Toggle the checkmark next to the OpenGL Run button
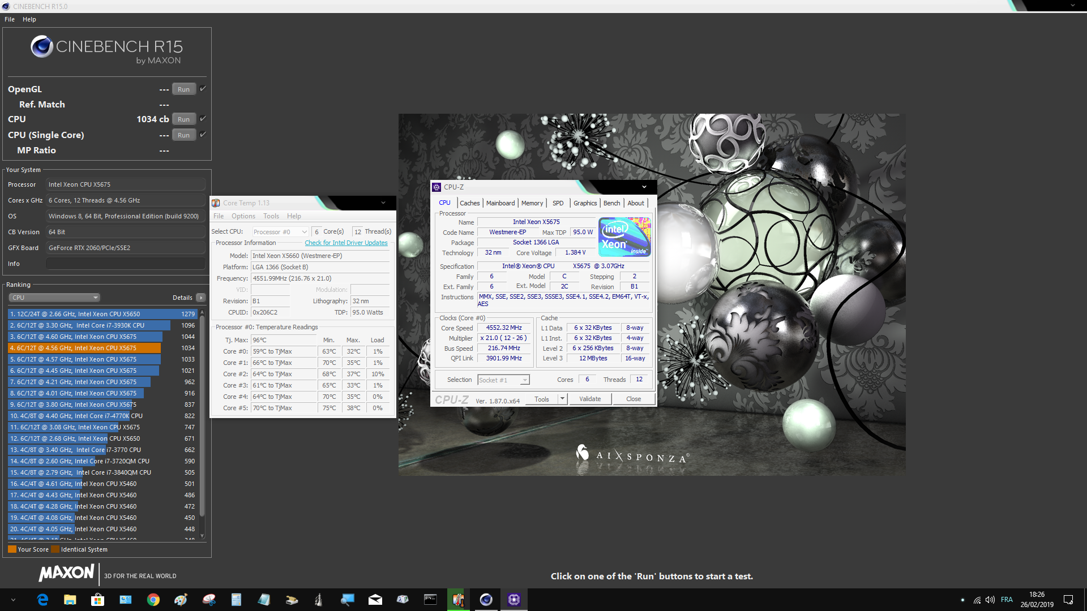 [202, 88]
